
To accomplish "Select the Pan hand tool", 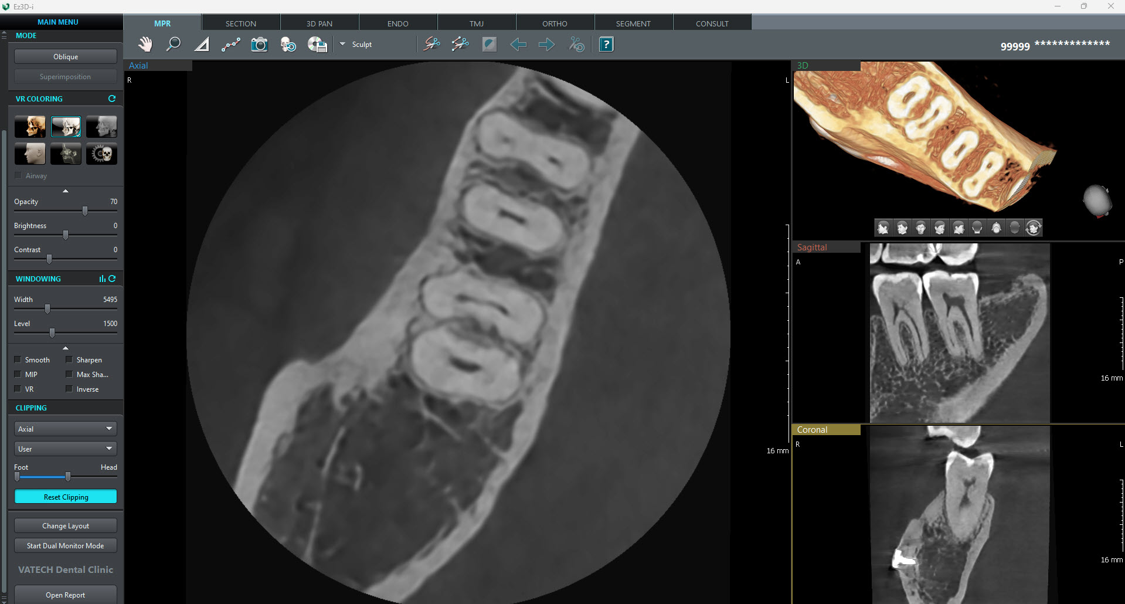I will pos(145,45).
